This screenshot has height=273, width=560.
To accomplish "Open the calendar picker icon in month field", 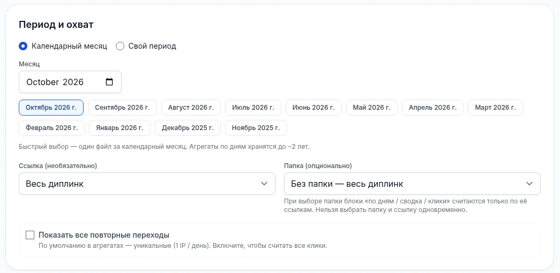I will (109, 82).
